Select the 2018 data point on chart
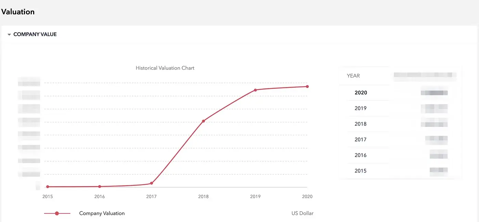This screenshot has width=479, height=222. (x=204, y=121)
